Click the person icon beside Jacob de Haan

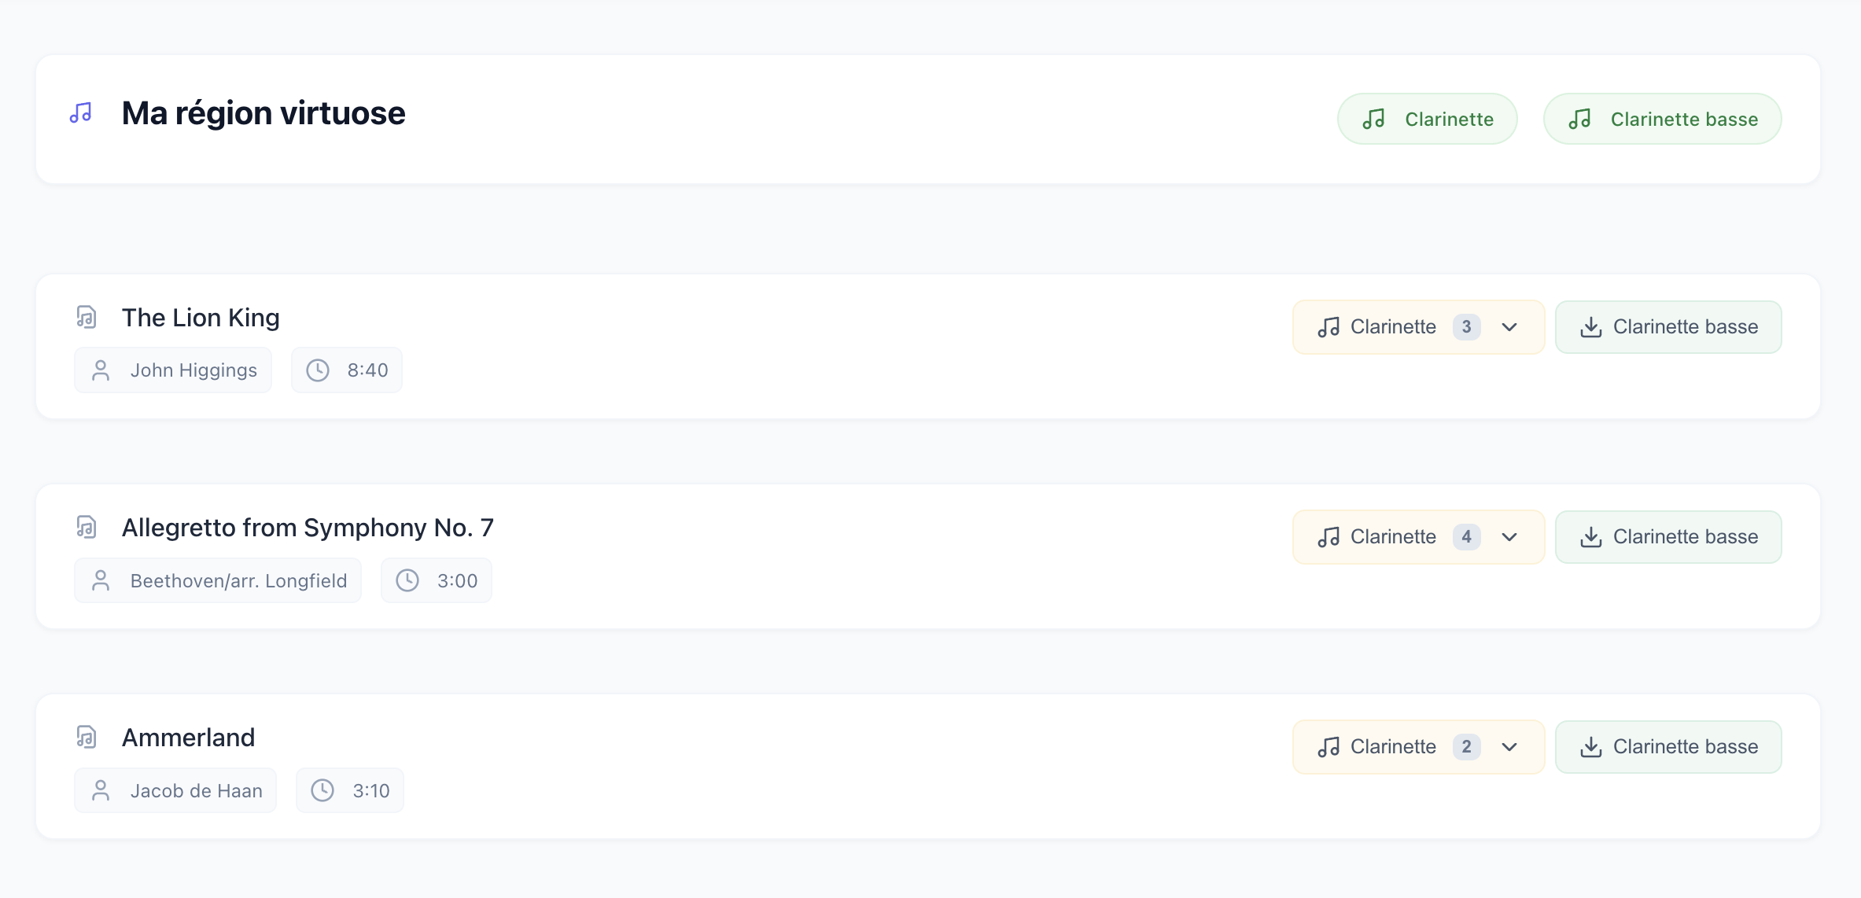pos(101,790)
